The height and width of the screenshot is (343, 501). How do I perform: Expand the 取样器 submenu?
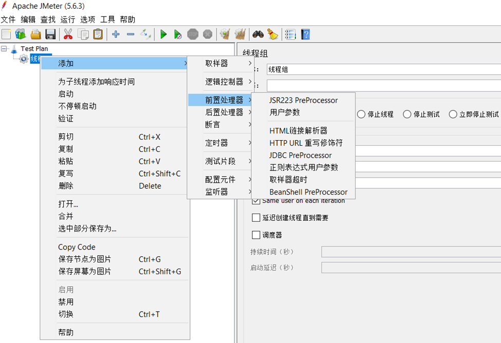[x=220, y=63]
